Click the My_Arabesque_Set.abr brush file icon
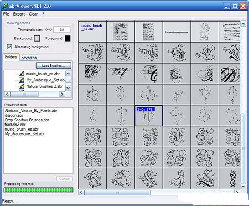The image size is (249, 206). point(21,80)
